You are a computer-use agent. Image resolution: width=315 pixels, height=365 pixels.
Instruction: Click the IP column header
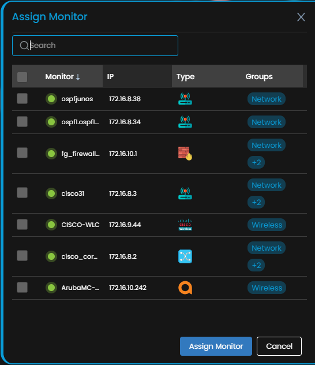110,77
